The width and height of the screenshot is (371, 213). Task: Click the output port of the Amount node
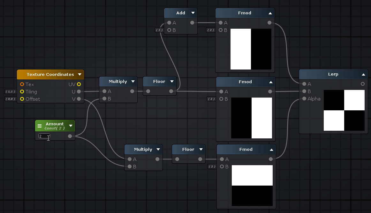click(x=70, y=136)
